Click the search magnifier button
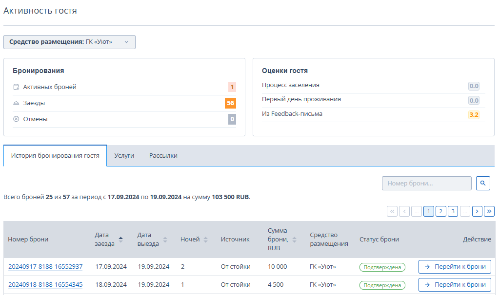The height and width of the screenshot is (295, 499). (x=483, y=183)
